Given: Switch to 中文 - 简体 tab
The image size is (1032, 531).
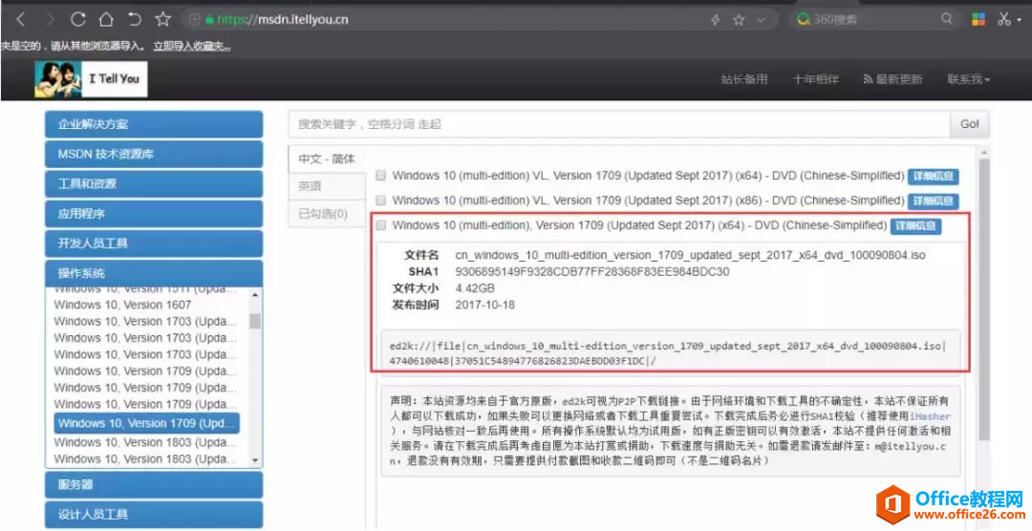Looking at the screenshot, I should (327, 159).
